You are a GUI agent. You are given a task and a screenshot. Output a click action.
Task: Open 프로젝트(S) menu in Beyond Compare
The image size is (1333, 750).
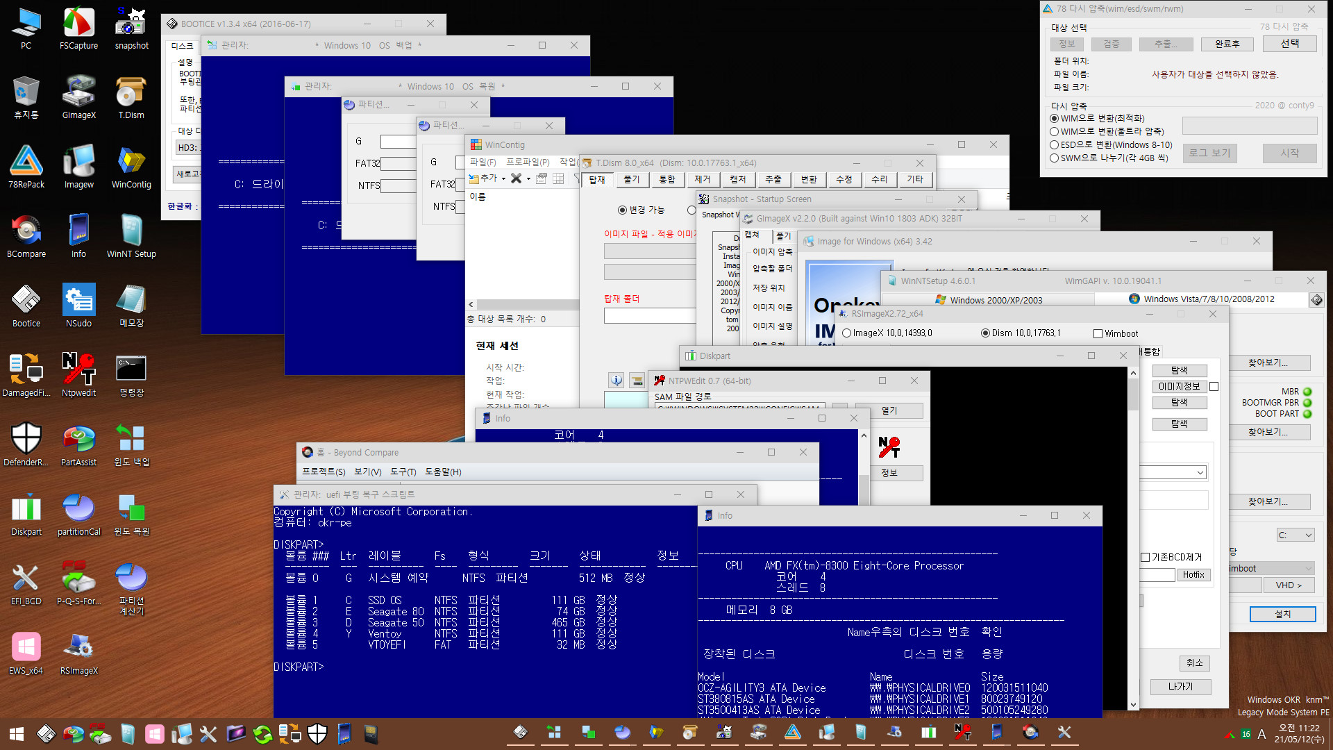tap(324, 472)
